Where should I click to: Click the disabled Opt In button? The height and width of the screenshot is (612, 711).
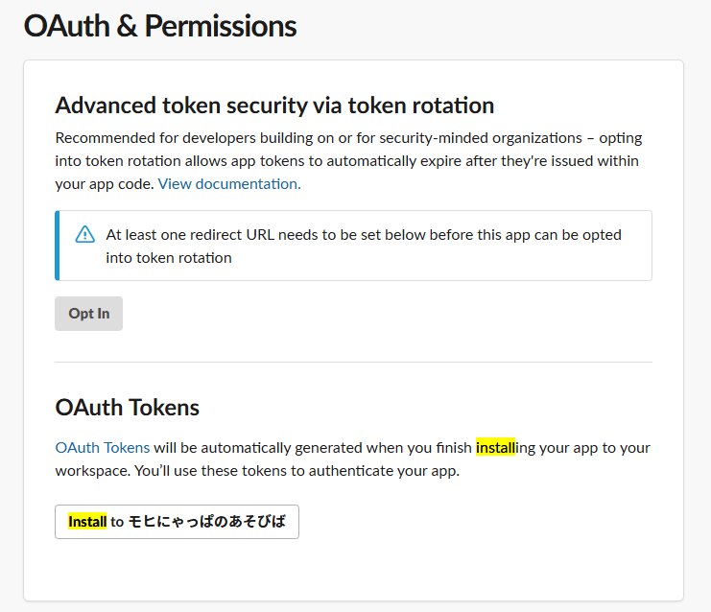89,314
